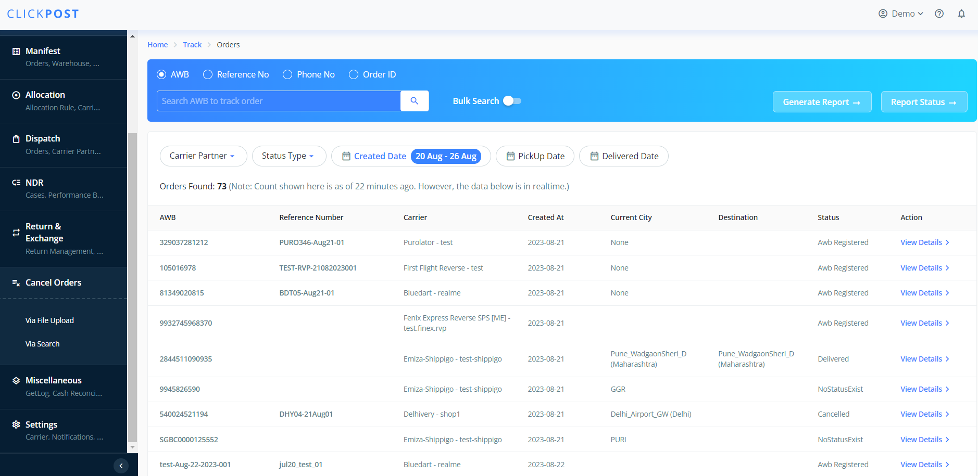The image size is (978, 476).
Task: View Details for AWB 105016978
Action: pos(925,268)
